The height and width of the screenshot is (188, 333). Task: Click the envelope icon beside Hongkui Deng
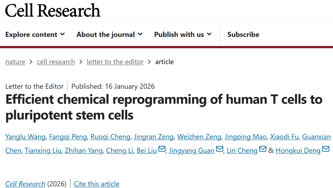326,150
